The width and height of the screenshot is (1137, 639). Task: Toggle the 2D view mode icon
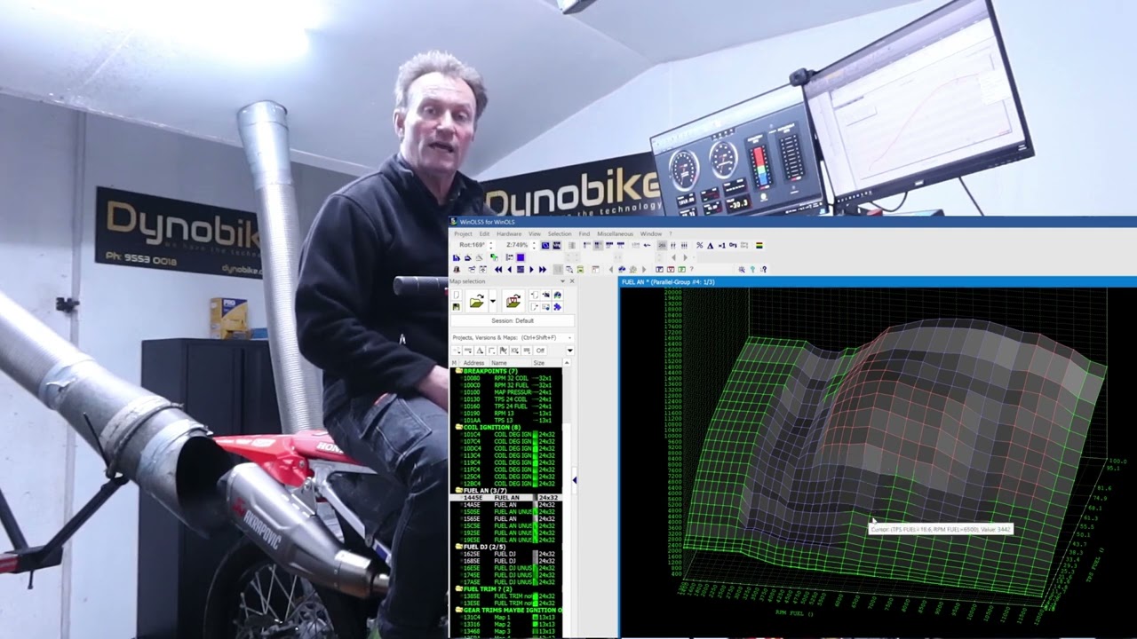pyautogui.click(x=557, y=245)
